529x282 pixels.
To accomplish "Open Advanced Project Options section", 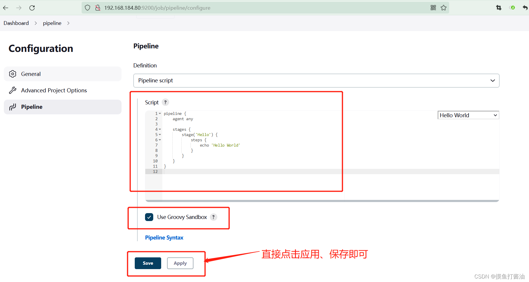I will click(x=63, y=90).
